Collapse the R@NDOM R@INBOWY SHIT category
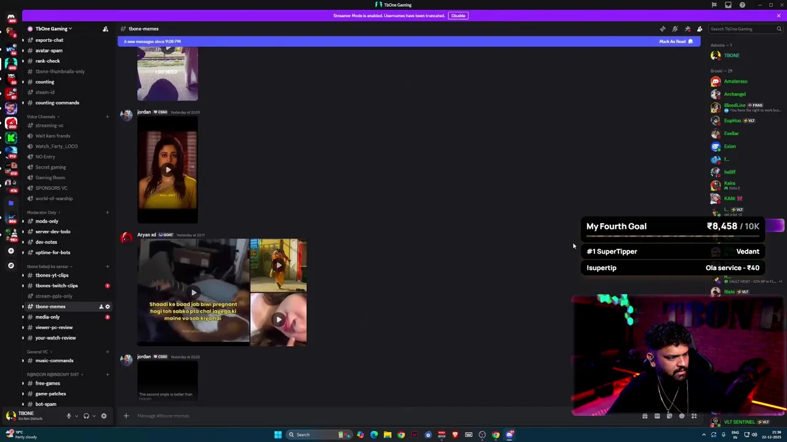This screenshot has height=442, width=787. click(x=55, y=374)
